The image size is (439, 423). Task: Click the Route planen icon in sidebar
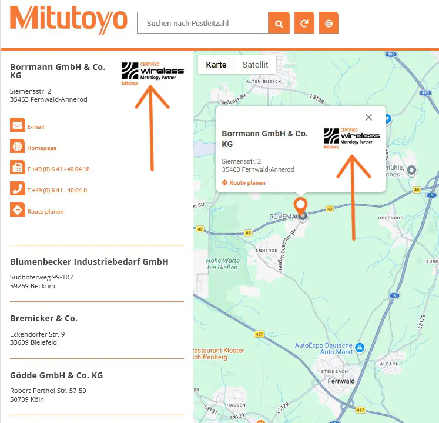point(18,209)
